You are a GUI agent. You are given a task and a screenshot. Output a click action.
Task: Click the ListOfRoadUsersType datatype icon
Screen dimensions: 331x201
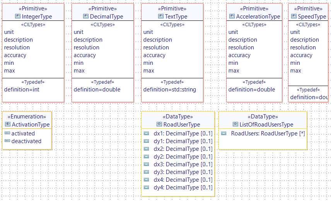[x=235, y=124]
